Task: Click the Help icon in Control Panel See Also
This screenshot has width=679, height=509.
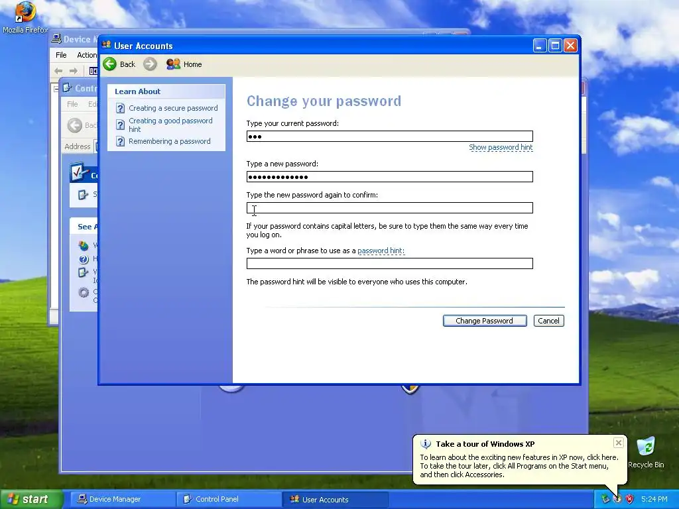Action: click(84, 259)
